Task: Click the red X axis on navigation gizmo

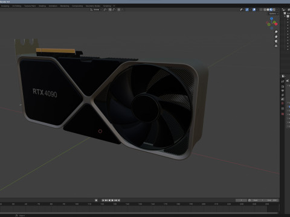Action: click(275, 24)
